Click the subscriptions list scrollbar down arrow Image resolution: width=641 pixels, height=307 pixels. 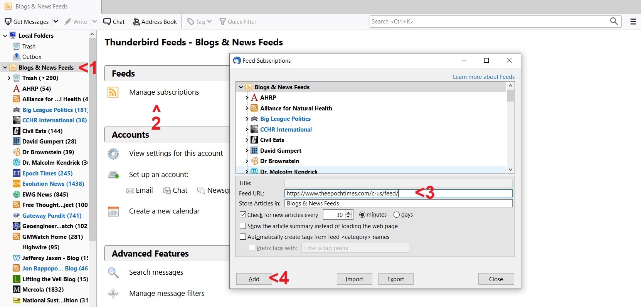point(511,169)
